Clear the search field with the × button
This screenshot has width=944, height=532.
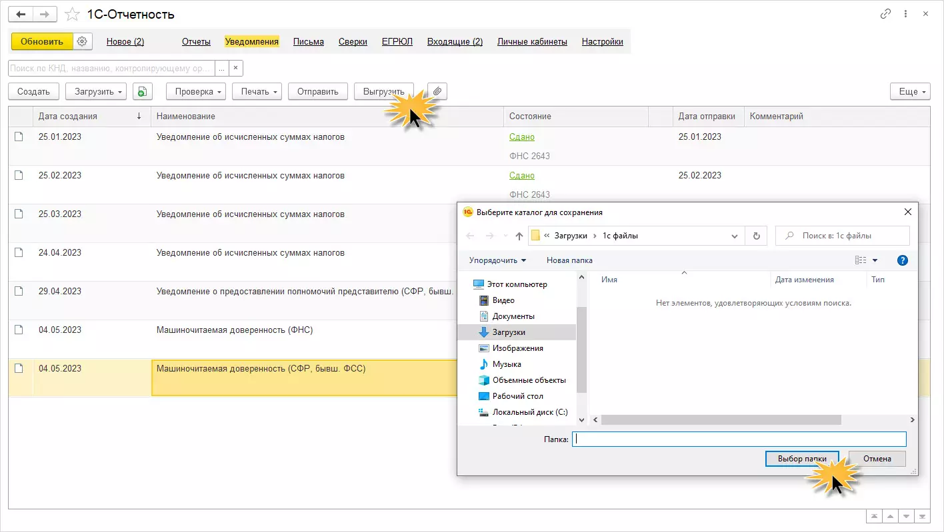pyautogui.click(x=236, y=68)
